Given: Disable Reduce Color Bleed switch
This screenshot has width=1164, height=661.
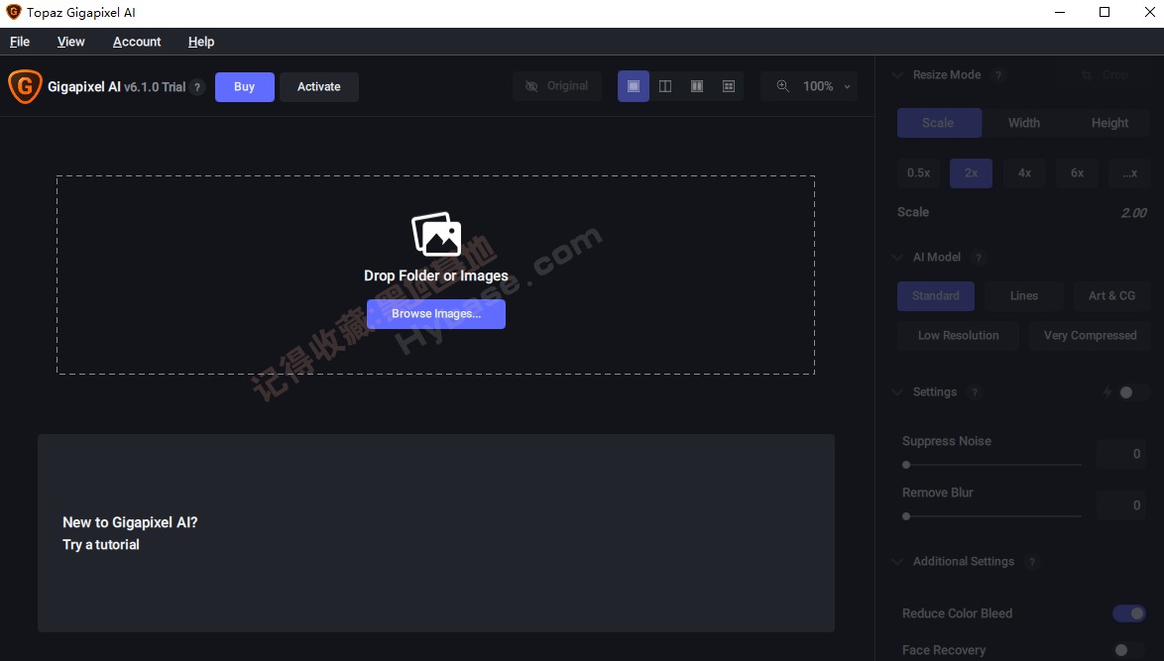Looking at the screenshot, I should point(1129,613).
